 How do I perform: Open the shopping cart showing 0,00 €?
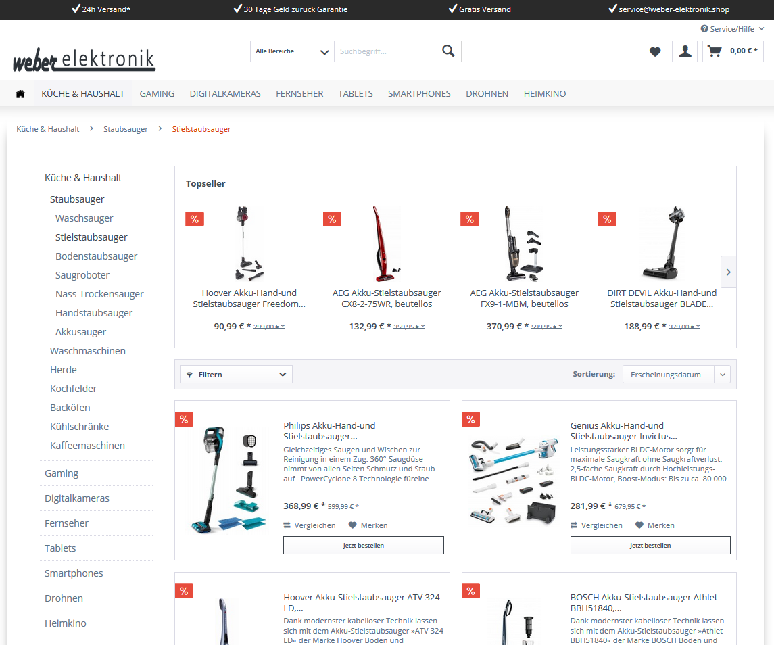[x=733, y=51]
